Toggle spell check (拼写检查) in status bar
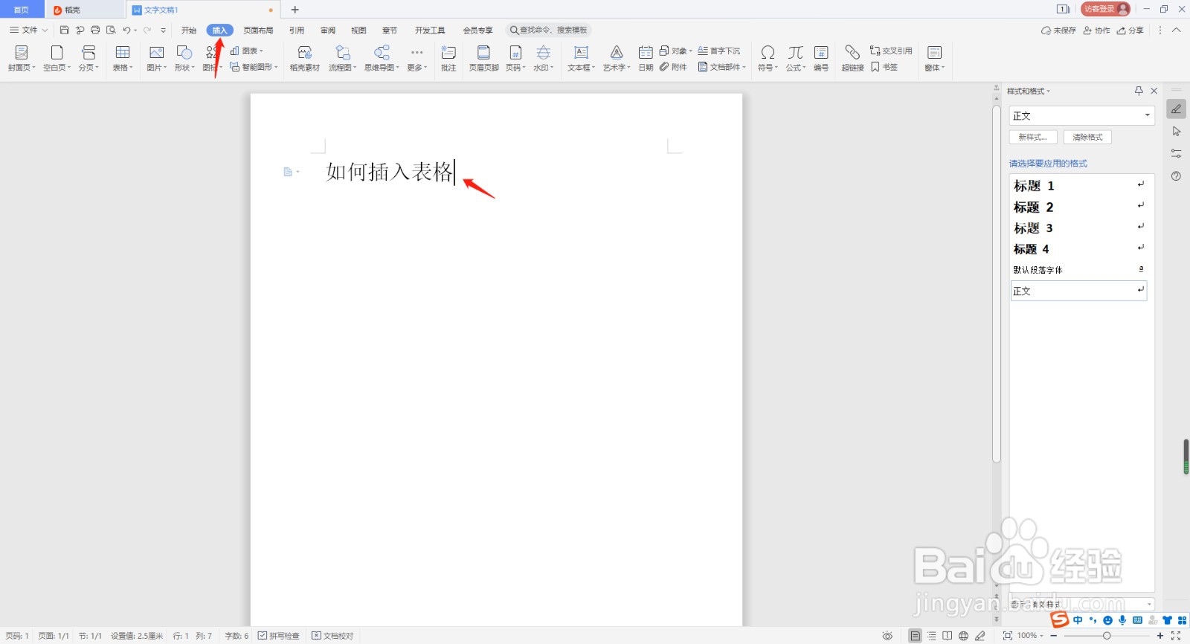The image size is (1190, 644). 279,636
